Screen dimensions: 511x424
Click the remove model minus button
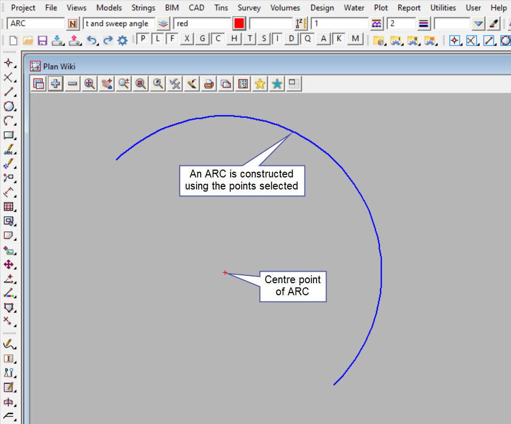(72, 84)
